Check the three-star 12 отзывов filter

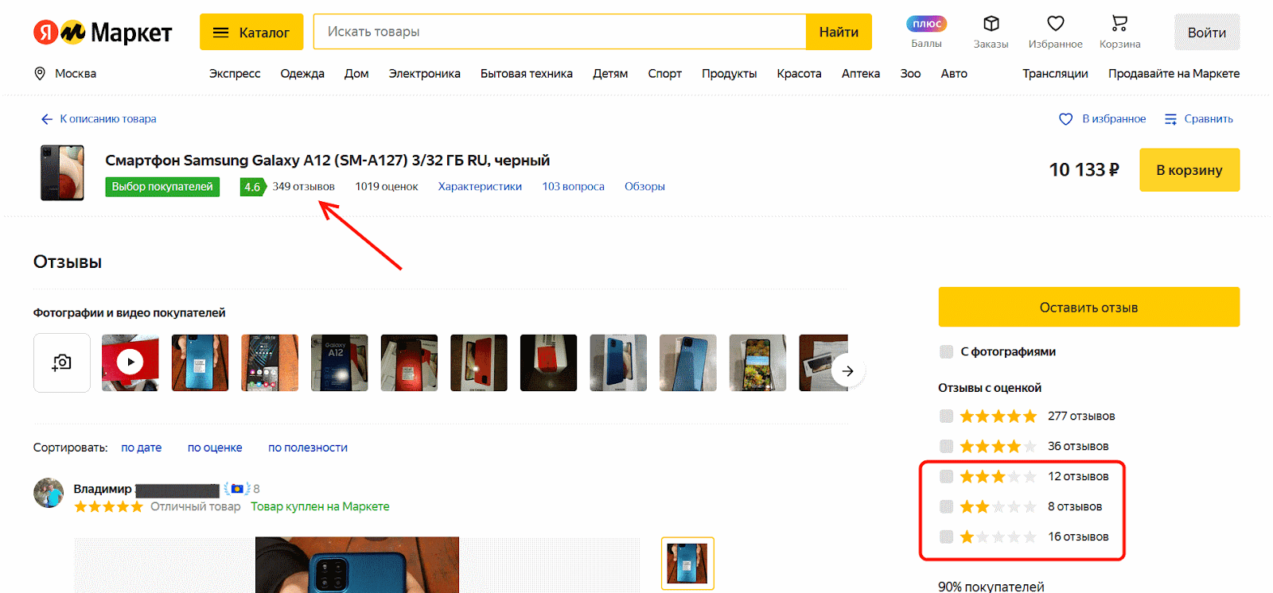tap(946, 476)
